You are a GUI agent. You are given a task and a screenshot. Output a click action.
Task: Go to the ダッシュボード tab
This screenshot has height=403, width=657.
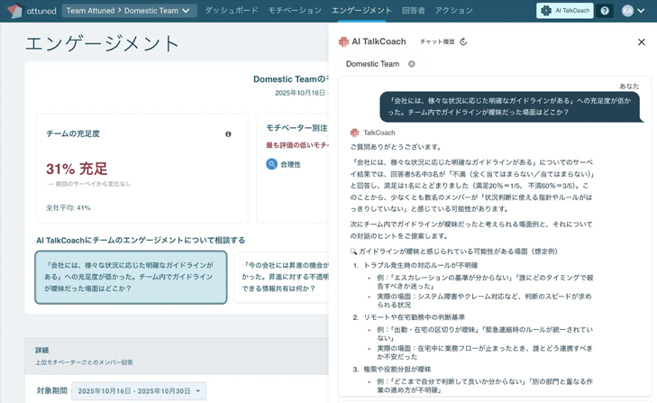(231, 11)
